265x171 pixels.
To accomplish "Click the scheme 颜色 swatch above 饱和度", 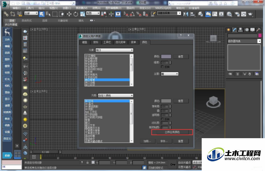I will click(166, 101).
